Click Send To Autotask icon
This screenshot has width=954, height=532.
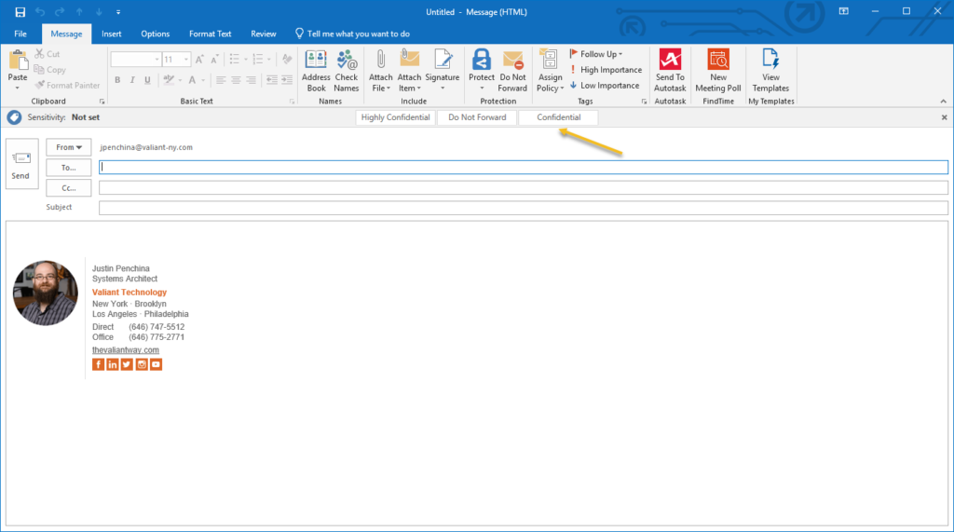click(670, 71)
